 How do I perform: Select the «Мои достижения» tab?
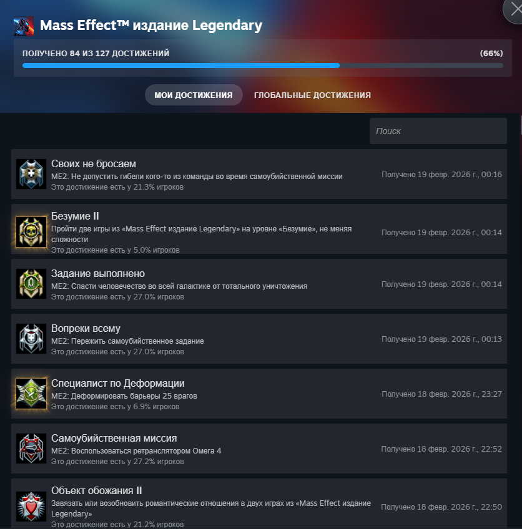pos(194,95)
